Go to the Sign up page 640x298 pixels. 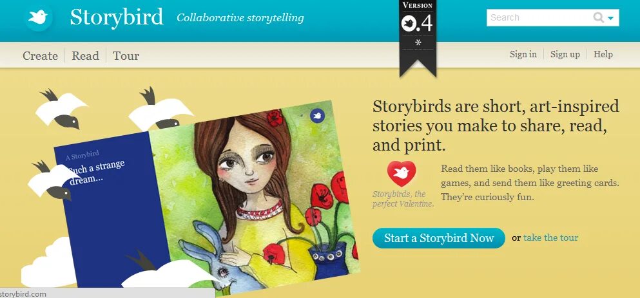click(x=565, y=54)
